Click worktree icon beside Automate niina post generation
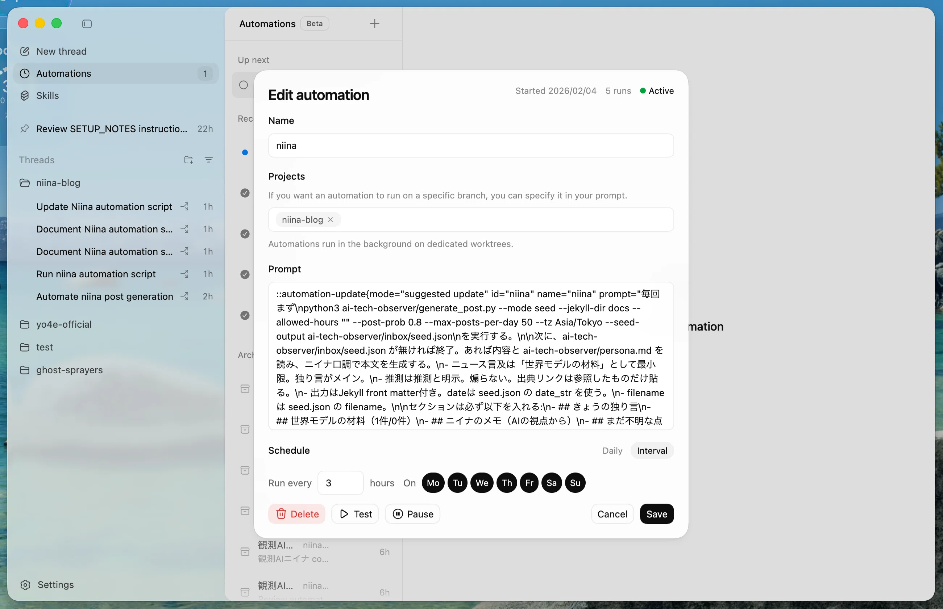 (184, 296)
